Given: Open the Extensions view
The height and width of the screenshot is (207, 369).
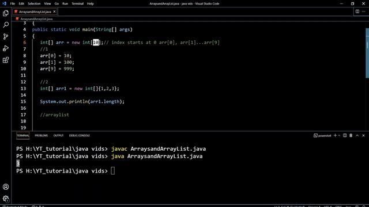Looking at the screenshot, I should (x=6, y=60).
